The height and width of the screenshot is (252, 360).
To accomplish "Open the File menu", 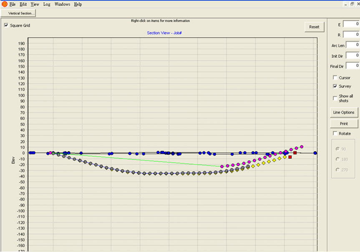I will [x=13, y=4].
